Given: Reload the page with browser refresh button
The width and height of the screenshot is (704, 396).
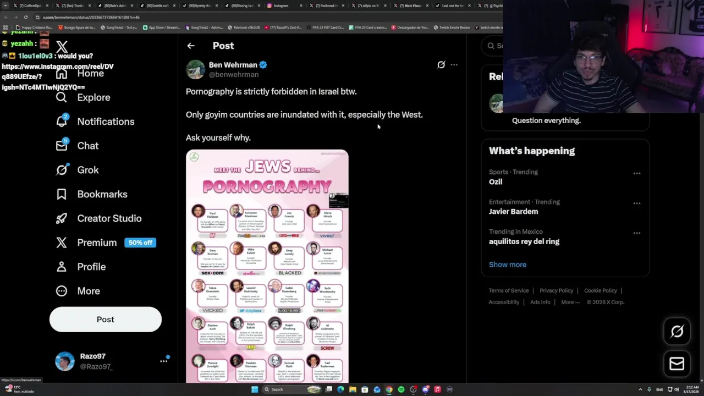Looking at the screenshot, I should point(25,17).
